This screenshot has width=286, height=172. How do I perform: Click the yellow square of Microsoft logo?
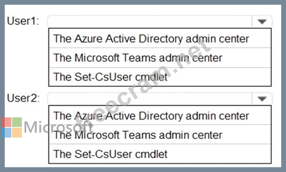[x=17, y=133]
